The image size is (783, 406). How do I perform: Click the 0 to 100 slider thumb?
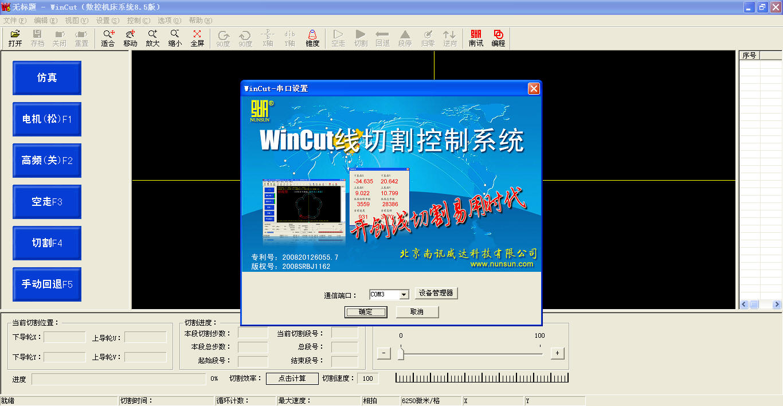tap(401, 353)
